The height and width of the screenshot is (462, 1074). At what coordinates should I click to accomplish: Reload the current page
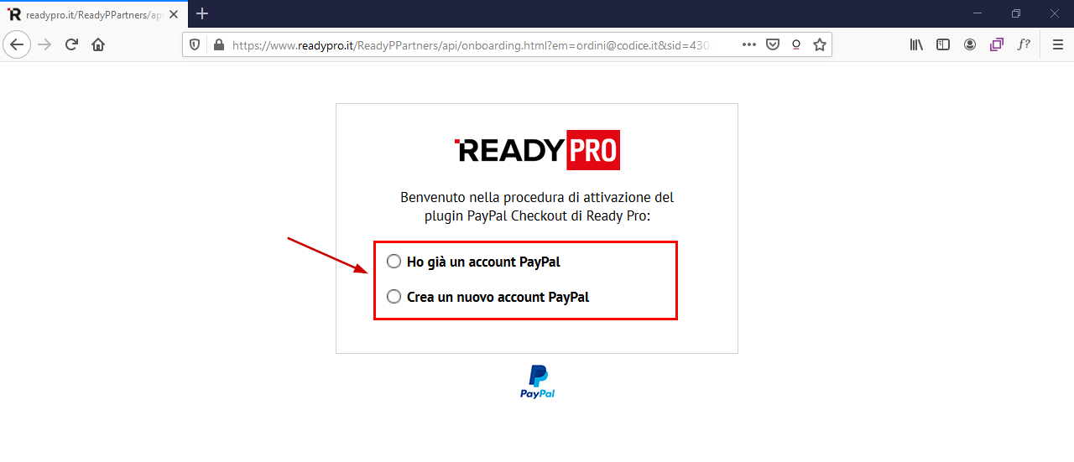71,44
